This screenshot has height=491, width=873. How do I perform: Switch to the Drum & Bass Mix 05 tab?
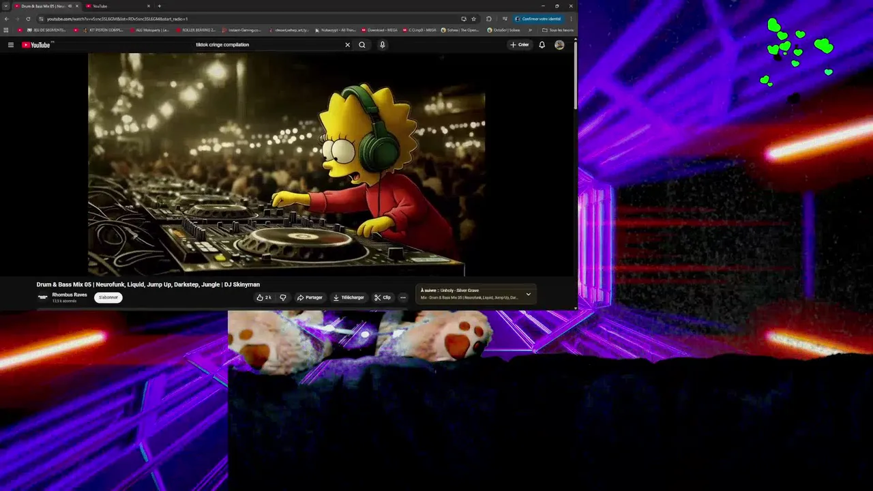pos(46,6)
